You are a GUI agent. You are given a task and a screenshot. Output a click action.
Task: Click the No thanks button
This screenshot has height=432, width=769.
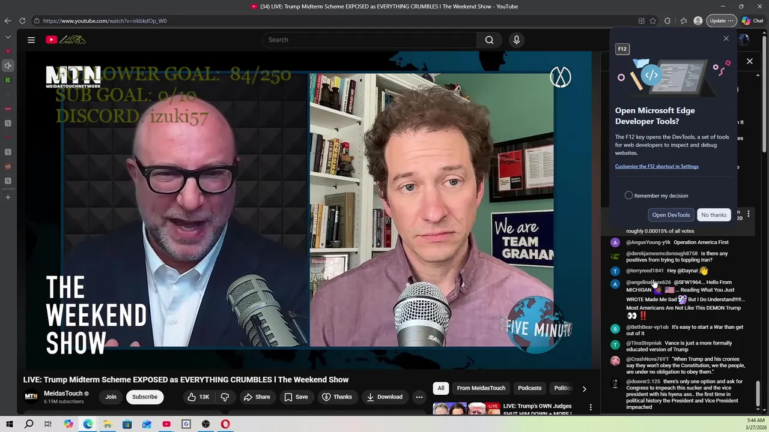[714, 215]
